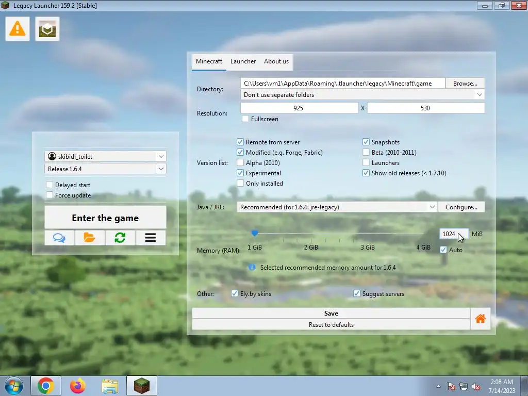Open the About us tab
This screenshot has width=528, height=396.
pos(276,62)
